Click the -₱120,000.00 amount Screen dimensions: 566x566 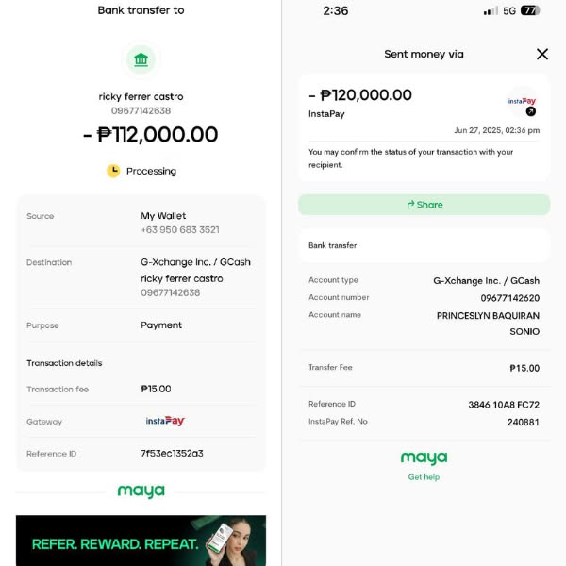(x=360, y=95)
